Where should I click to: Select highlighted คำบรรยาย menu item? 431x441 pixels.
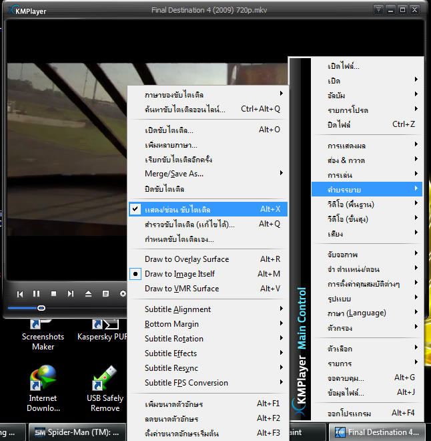pyautogui.click(x=367, y=189)
